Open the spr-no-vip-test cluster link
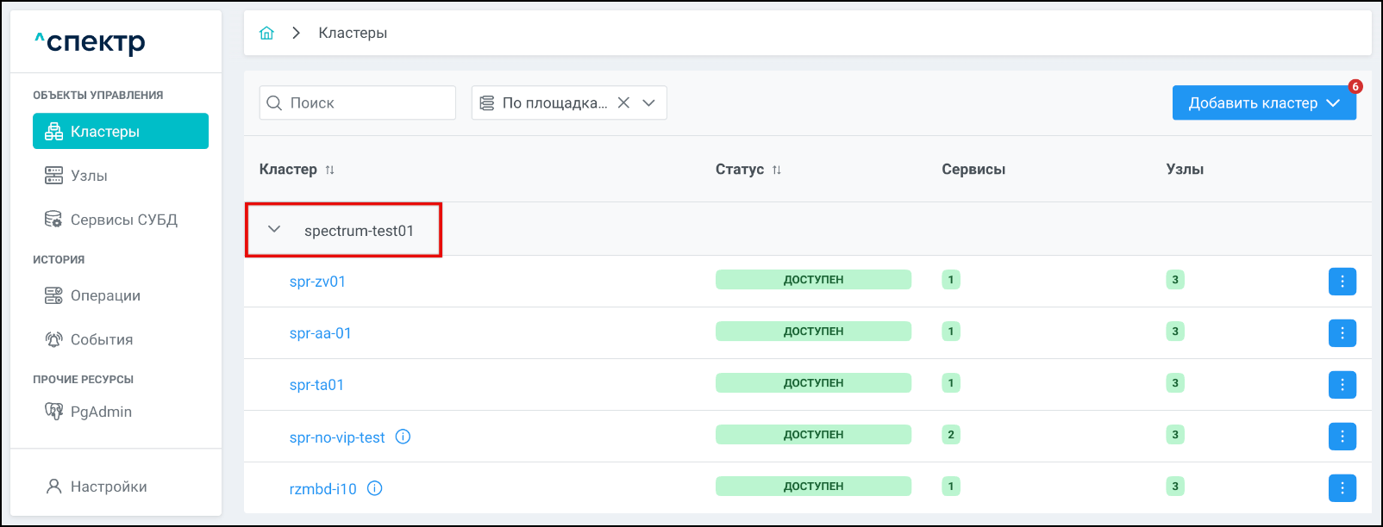This screenshot has height=527, width=1383. click(337, 437)
